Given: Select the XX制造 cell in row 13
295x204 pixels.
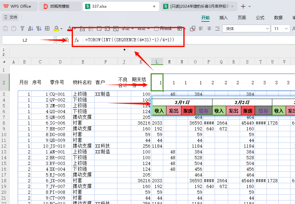Looking at the screenshot, I should coord(106,151).
